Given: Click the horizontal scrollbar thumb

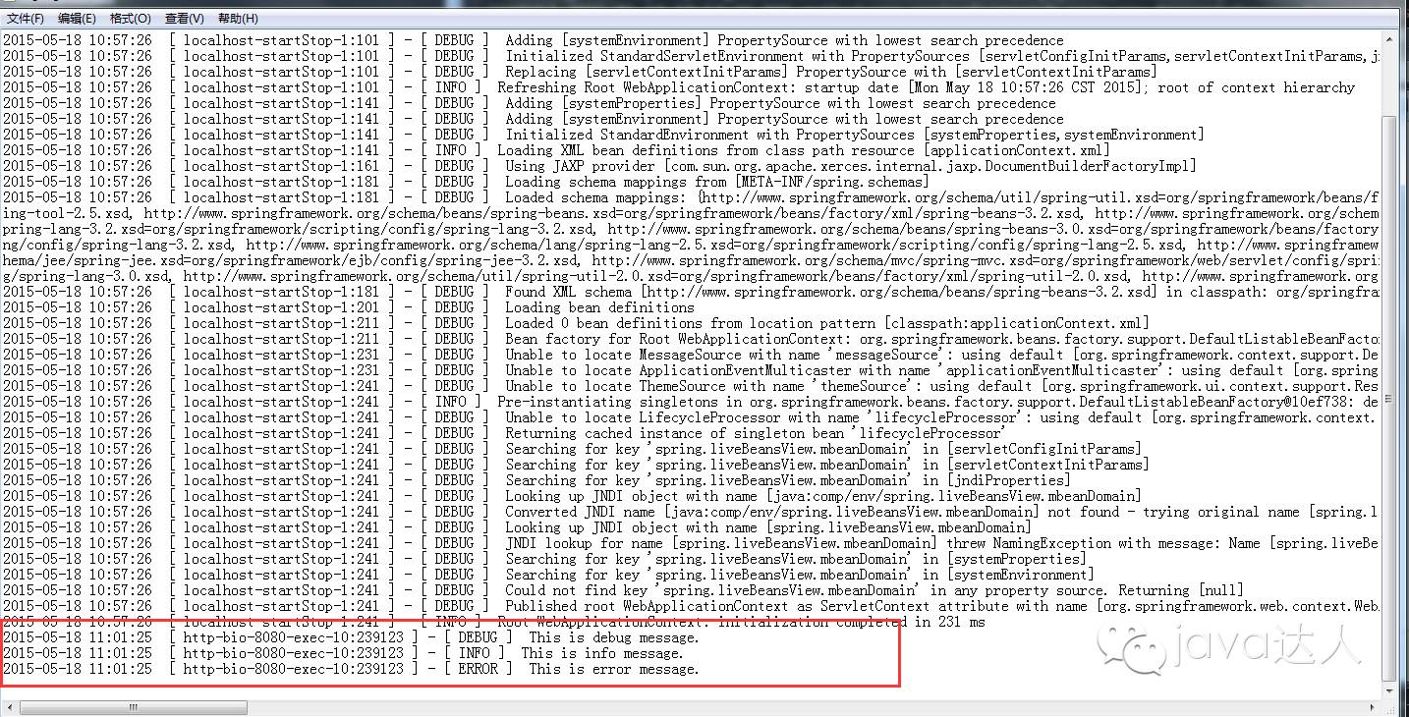Looking at the screenshot, I should click(x=132, y=707).
